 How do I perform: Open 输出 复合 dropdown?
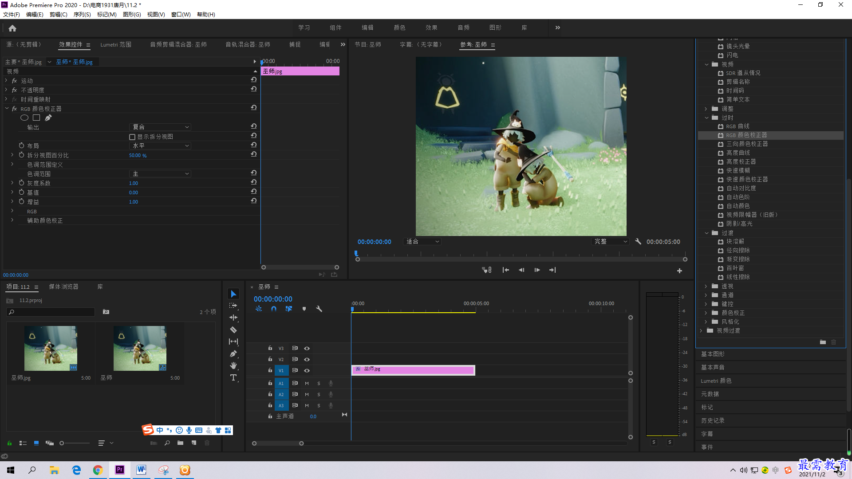[x=160, y=127]
